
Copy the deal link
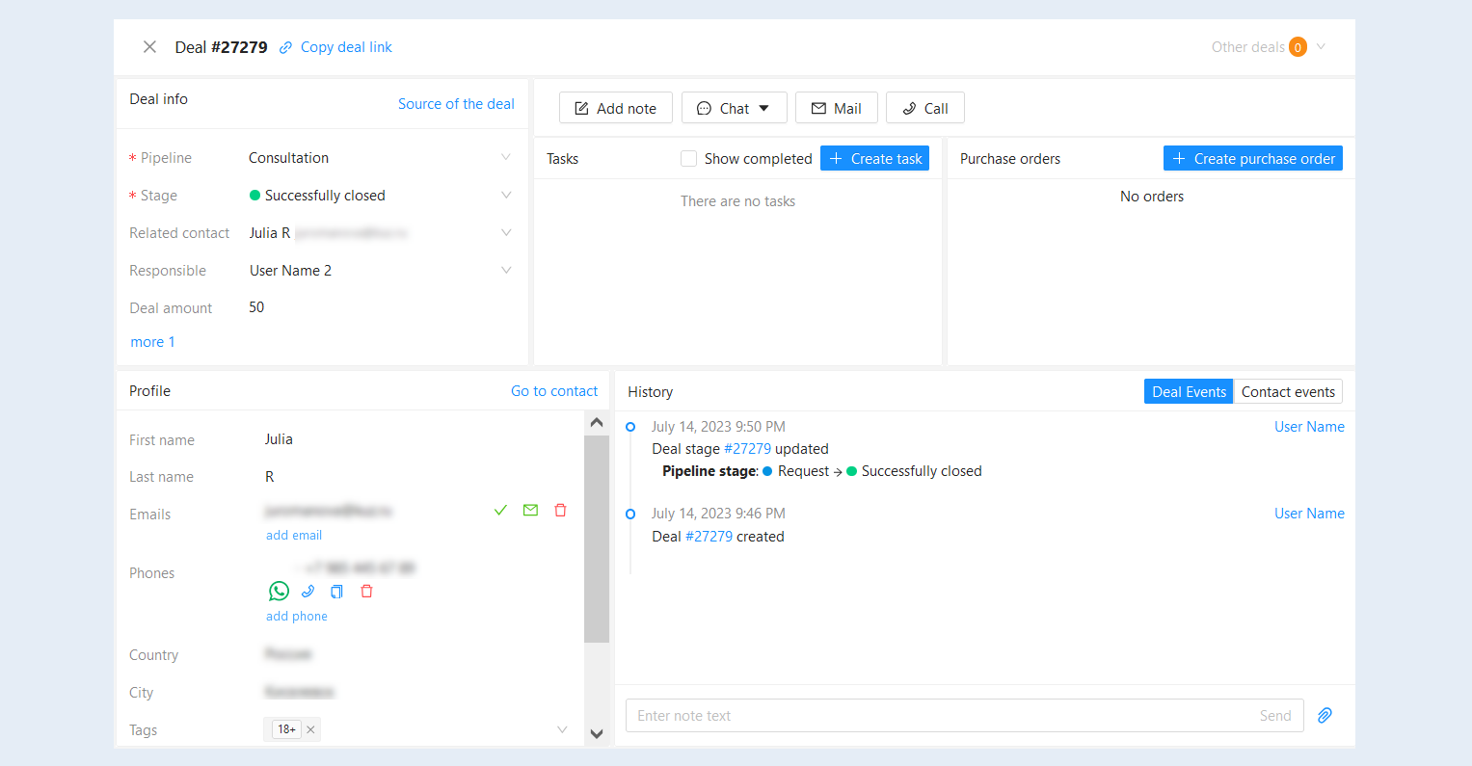[346, 47]
